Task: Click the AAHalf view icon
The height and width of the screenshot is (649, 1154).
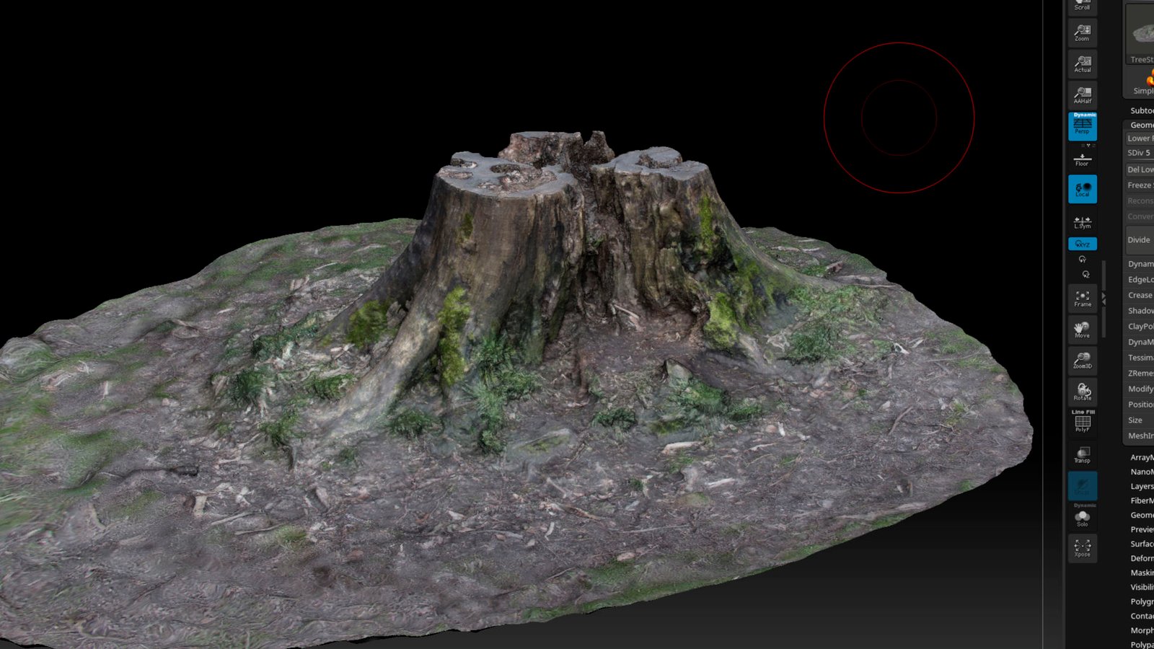Action: 1082,94
